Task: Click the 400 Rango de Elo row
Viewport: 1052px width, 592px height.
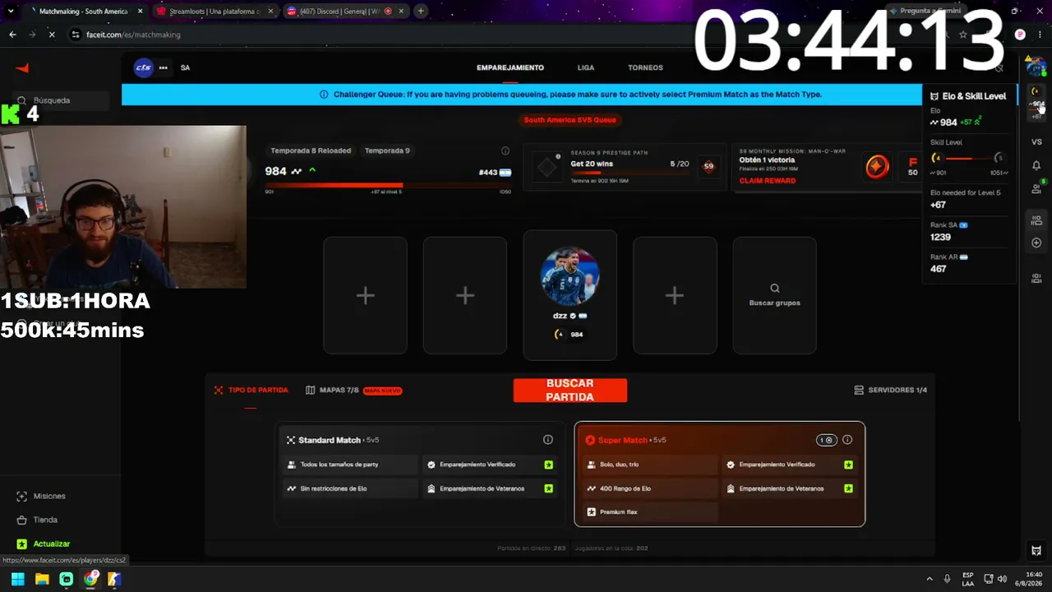Action: 651,488
